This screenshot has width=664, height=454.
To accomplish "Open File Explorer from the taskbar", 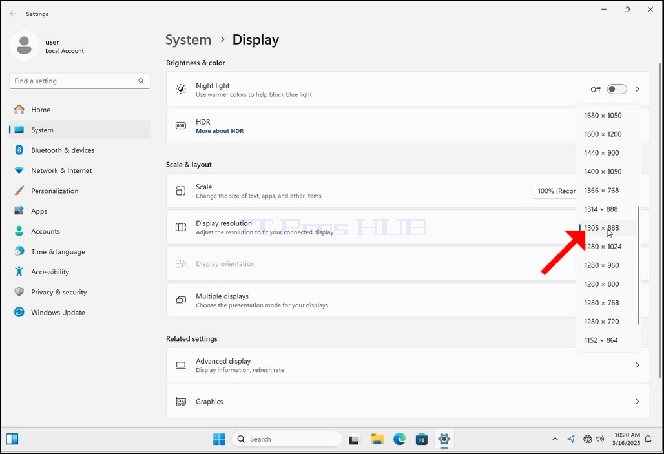I will (377, 439).
